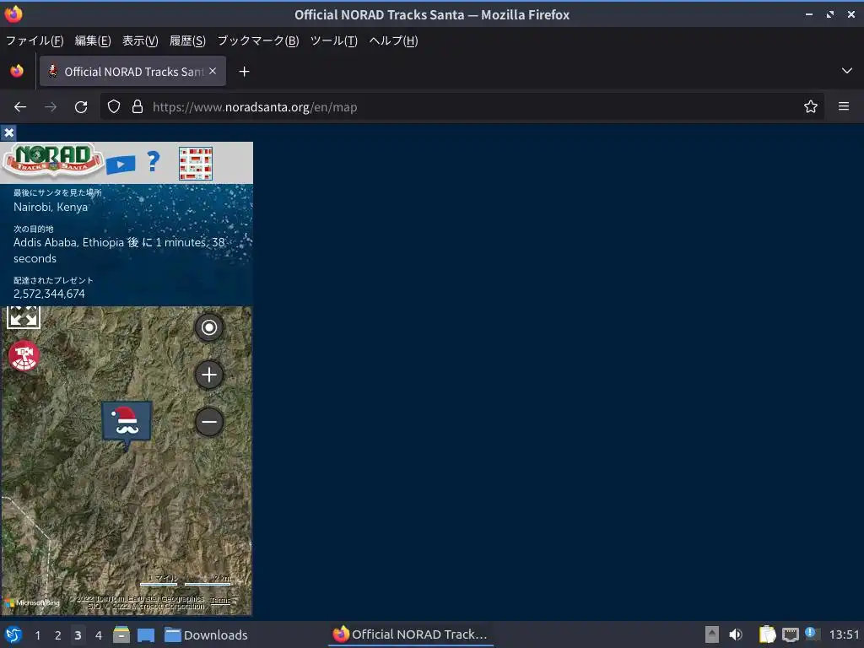Viewport: 864px width, 648px height.
Task: Open the ブックマーク(B) menu
Action: (258, 40)
